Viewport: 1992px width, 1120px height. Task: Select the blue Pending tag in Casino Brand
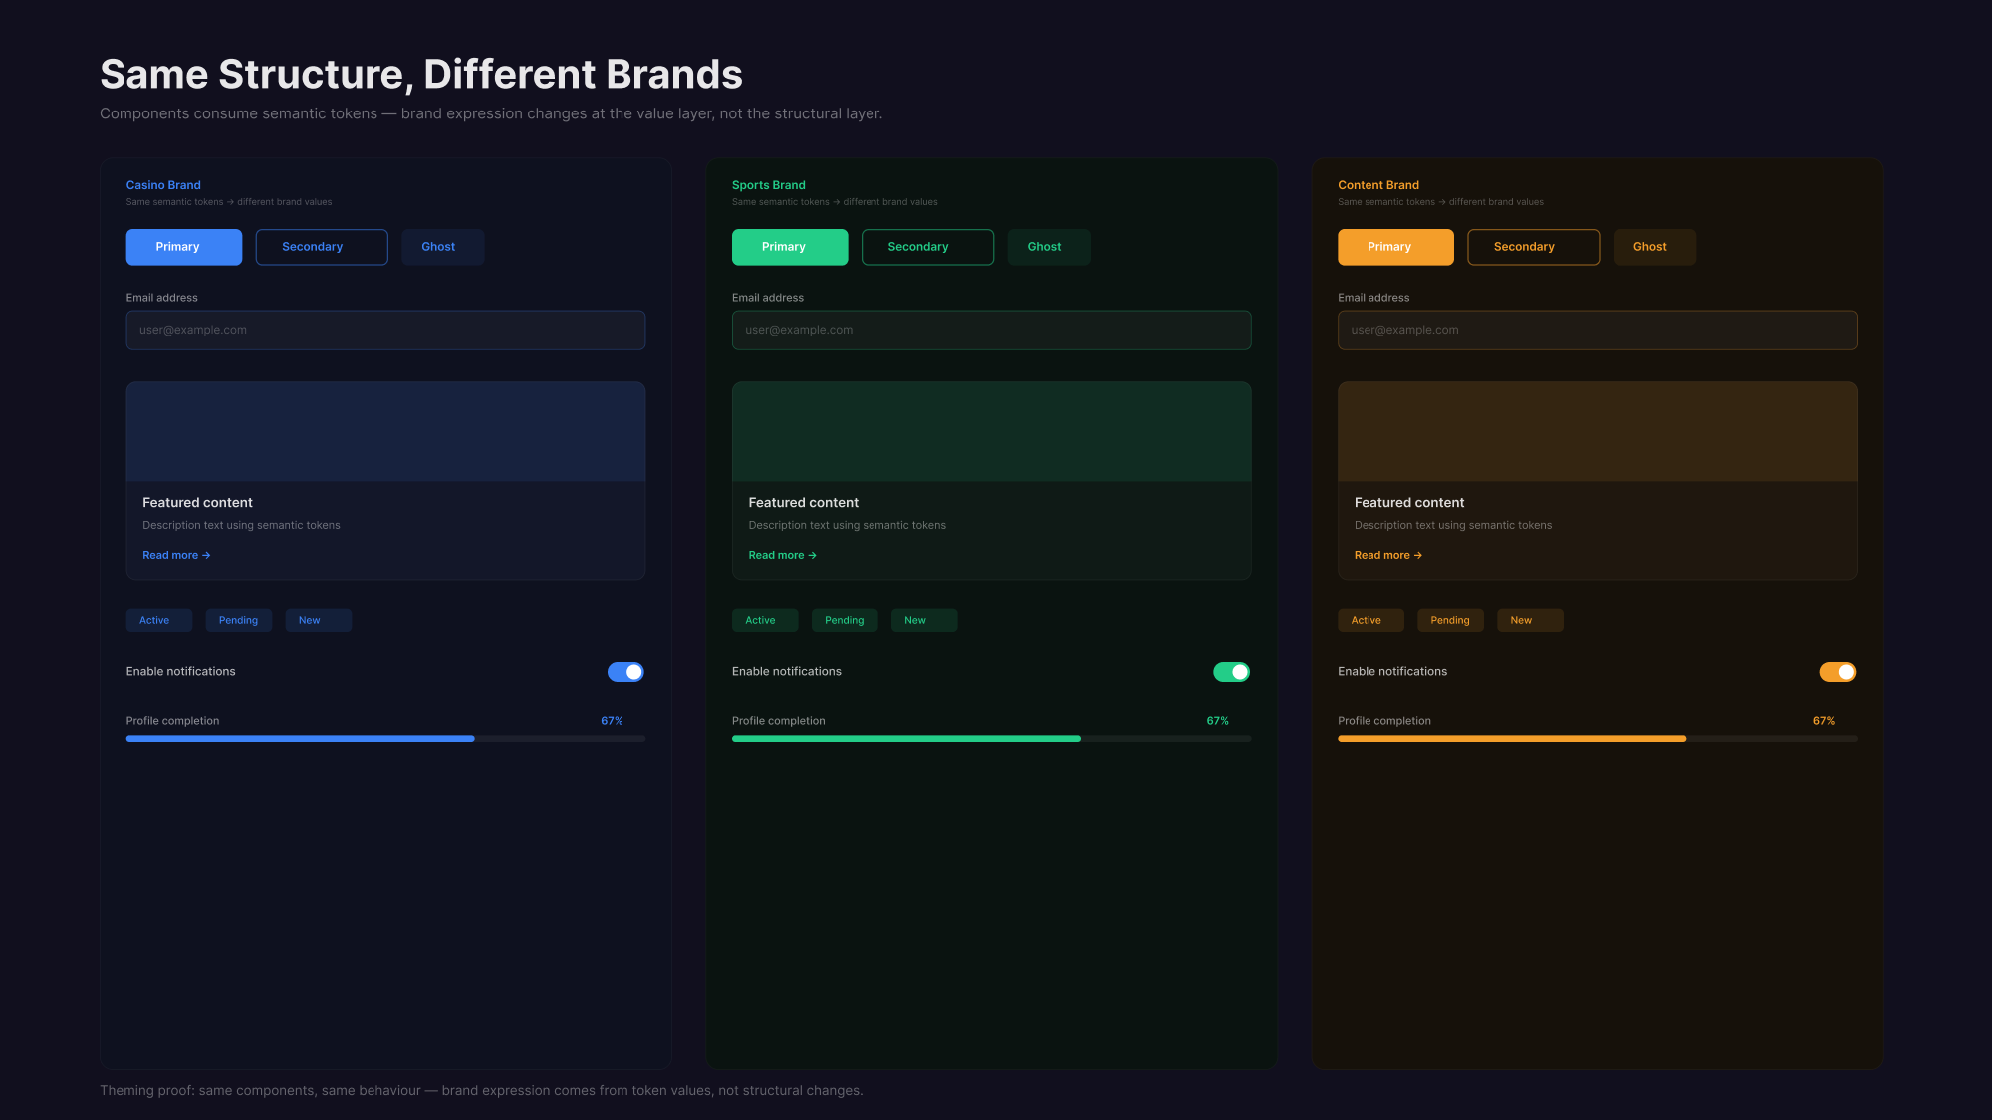pos(239,620)
